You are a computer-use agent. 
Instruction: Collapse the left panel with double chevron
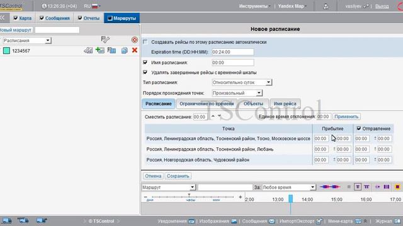pos(3,18)
